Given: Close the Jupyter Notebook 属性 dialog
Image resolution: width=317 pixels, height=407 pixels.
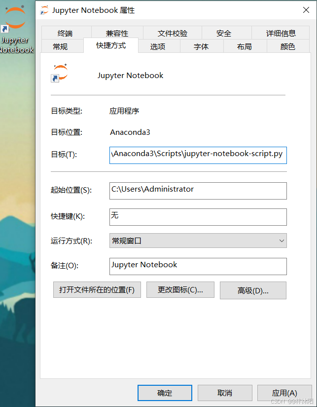Looking at the screenshot, I should (306, 10).
